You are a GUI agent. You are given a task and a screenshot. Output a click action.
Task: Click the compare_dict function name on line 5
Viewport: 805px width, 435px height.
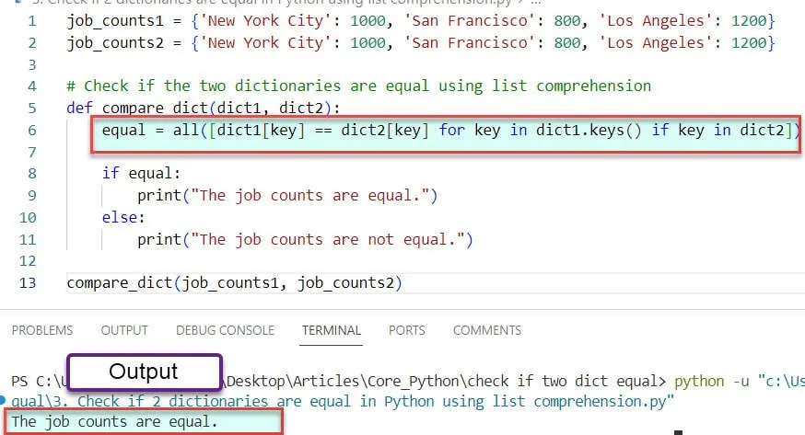pos(155,109)
